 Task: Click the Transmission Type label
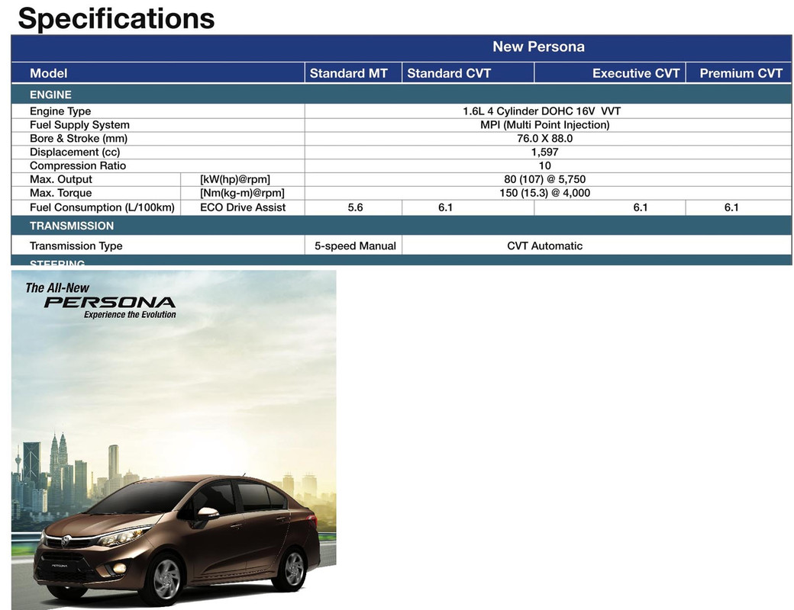tap(76, 246)
